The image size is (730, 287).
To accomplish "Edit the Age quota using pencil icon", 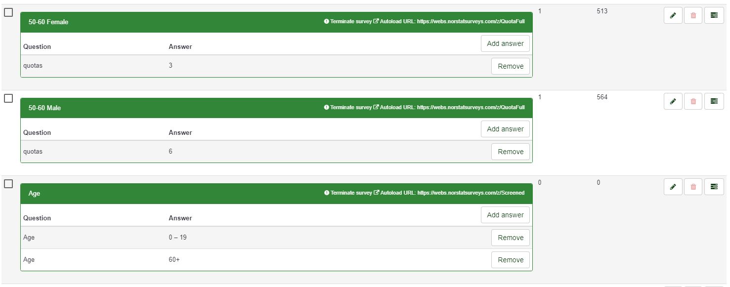I will (x=673, y=187).
